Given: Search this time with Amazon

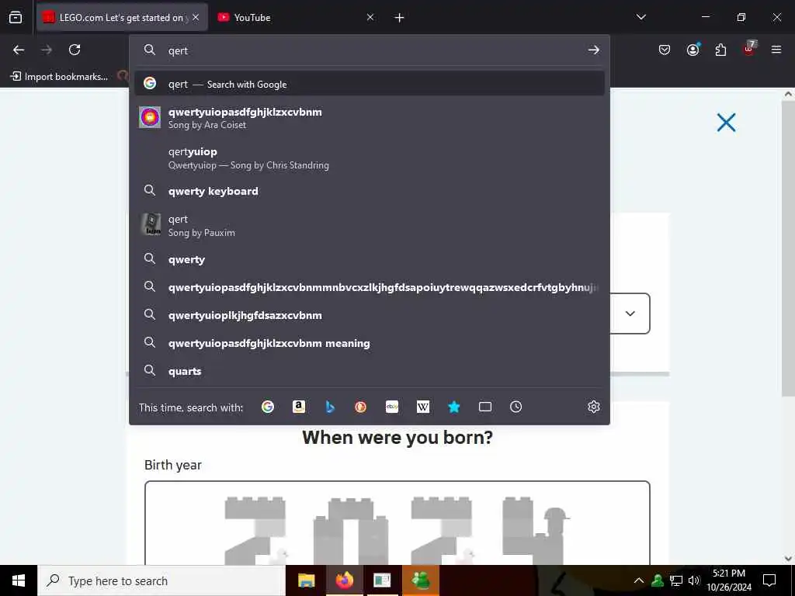Looking at the screenshot, I should point(299,407).
